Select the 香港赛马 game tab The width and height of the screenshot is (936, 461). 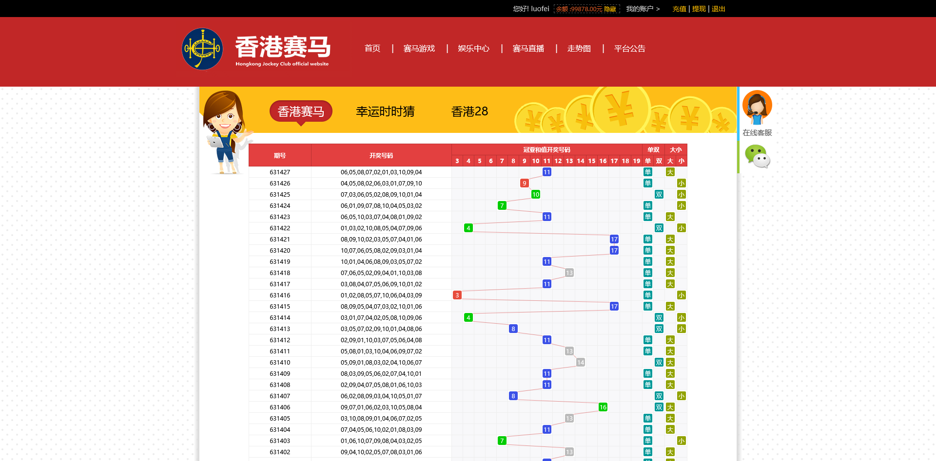coord(301,111)
